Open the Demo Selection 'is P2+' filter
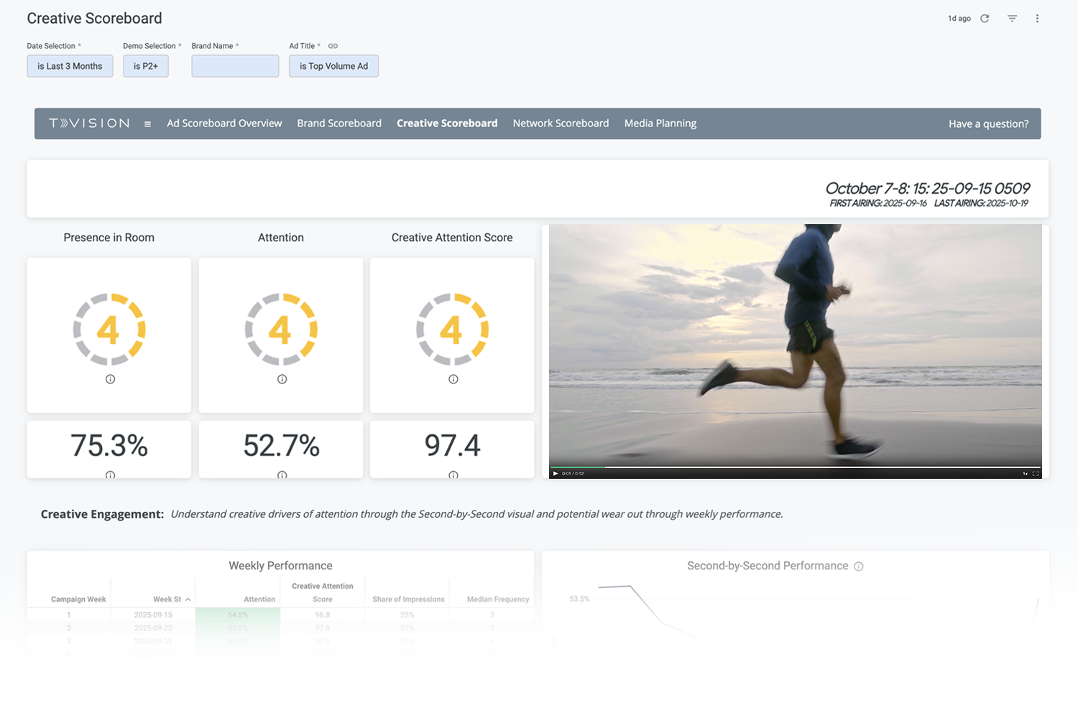The height and width of the screenshot is (718, 1078). pyautogui.click(x=145, y=66)
